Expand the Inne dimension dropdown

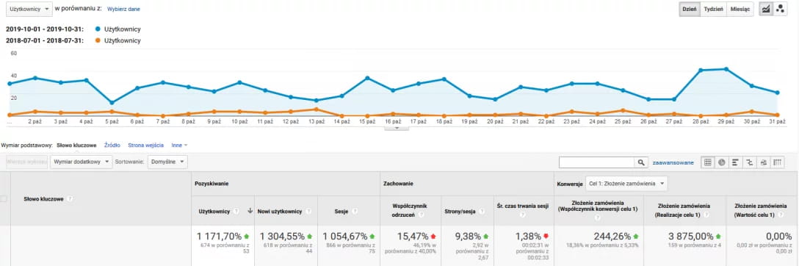tap(179, 145)
